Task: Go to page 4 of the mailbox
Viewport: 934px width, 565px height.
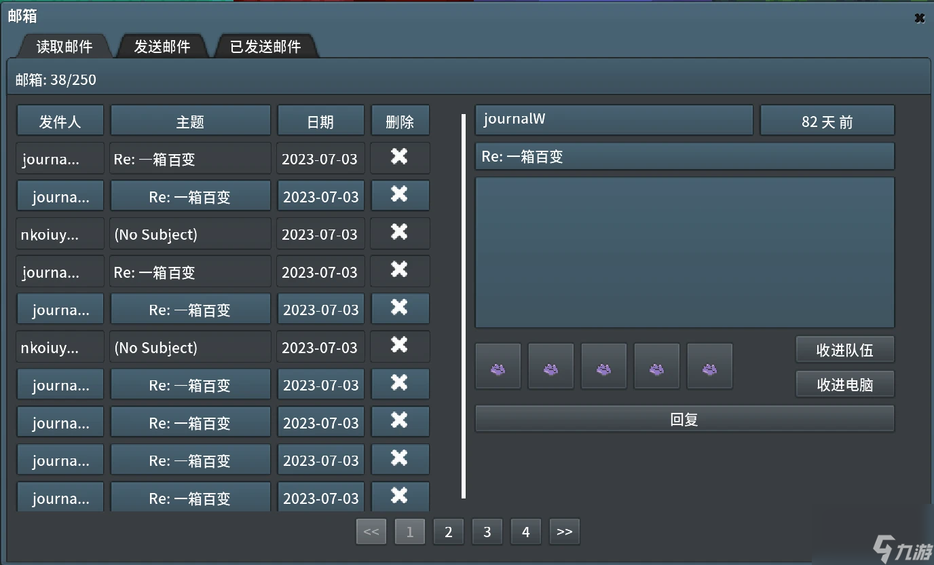Action: pyautogui.click(x=526, y=532)
